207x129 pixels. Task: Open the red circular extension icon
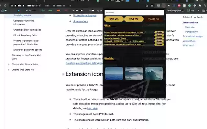pyautogui.click(x=179, y=5)
